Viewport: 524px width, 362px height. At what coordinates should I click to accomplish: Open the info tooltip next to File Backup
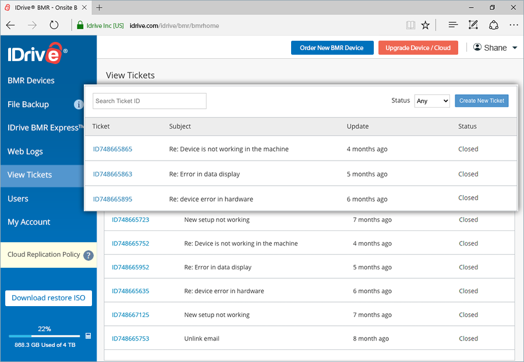[79, 104]
